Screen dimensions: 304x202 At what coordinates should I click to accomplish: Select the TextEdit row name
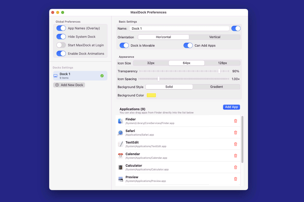tap(132, 142)
